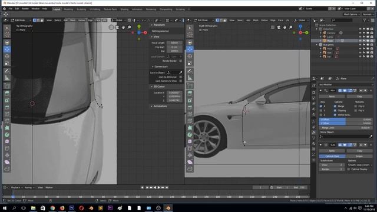Select the Measure tool in left viewport toolbar

pos(7,78)
